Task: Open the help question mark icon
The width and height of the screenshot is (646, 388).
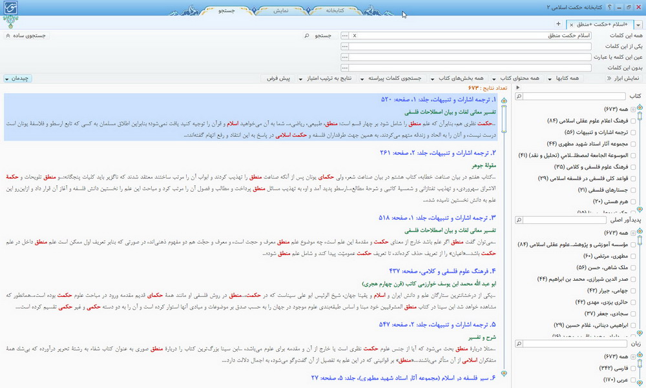Action: click(x=609, y=7)
